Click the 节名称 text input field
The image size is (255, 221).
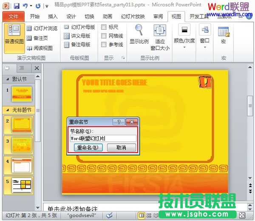click(103, 139)
